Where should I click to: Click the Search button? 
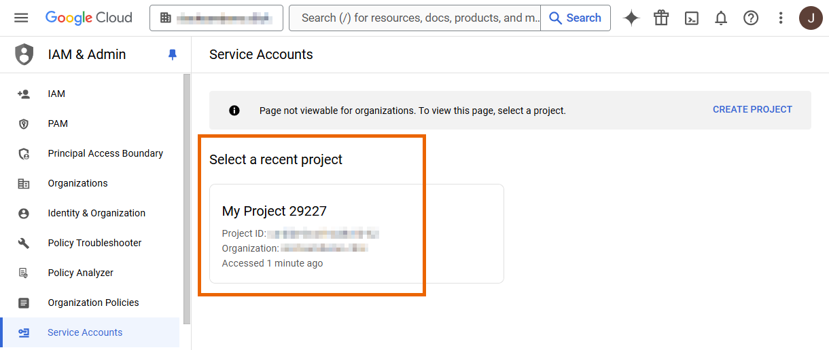point(575,18)
